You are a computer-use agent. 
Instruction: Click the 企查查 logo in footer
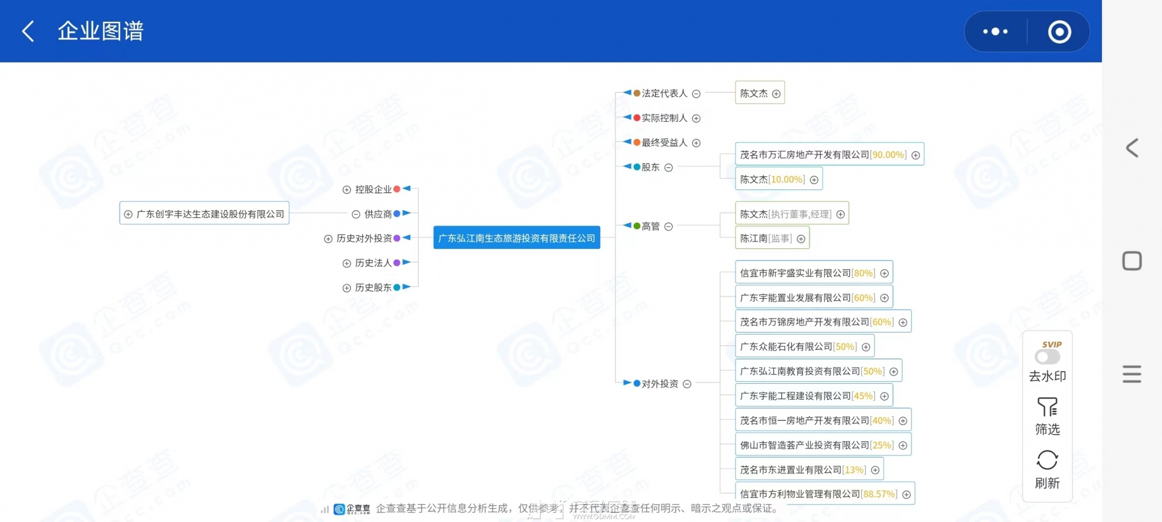tap(352, 509)
